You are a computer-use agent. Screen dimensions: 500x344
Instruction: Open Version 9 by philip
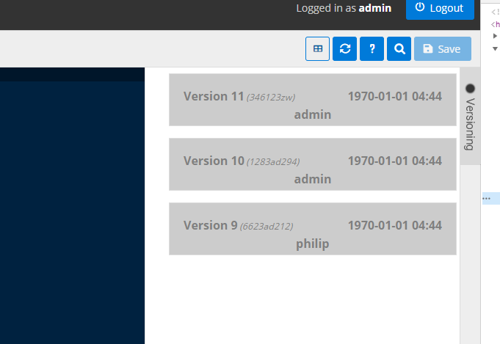pyautogui.click(x=312, y=229)
